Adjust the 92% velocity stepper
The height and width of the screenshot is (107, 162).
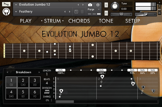(136, 73)
